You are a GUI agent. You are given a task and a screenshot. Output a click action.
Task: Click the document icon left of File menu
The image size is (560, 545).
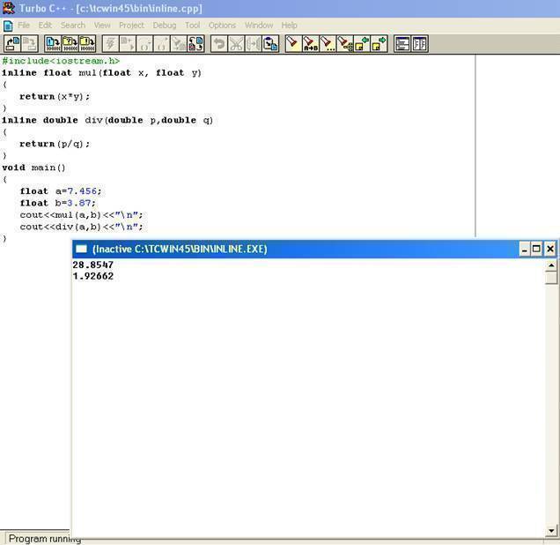click(8, 26)
